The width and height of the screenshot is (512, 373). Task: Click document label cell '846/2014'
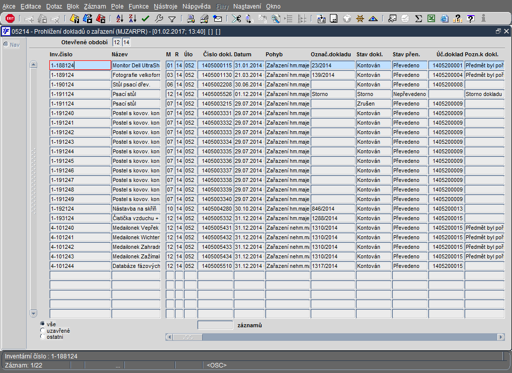click(333, 209)
